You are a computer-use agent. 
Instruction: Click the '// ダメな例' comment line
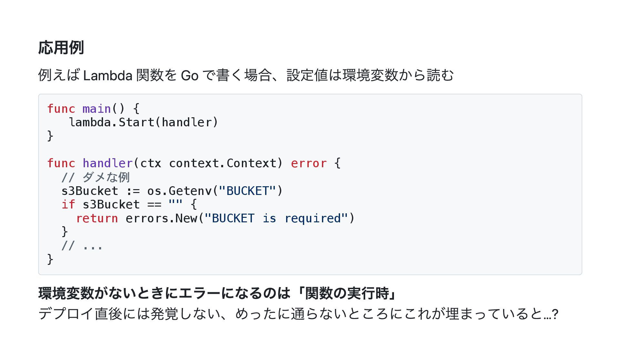click(x=96, y=177)
